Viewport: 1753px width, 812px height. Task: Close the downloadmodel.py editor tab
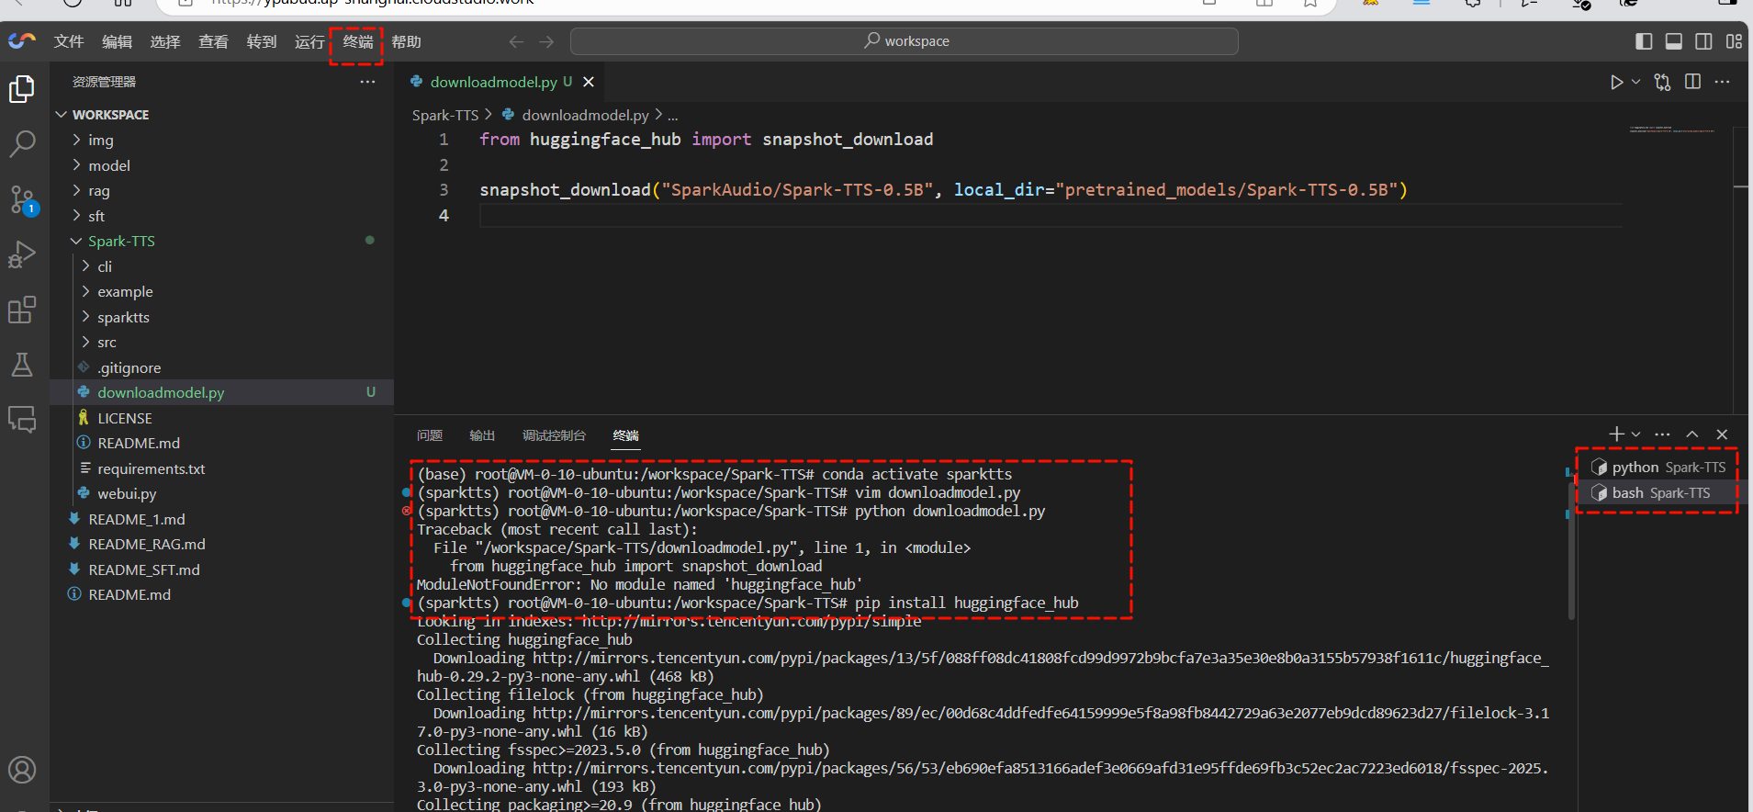(x=589, y=82)
